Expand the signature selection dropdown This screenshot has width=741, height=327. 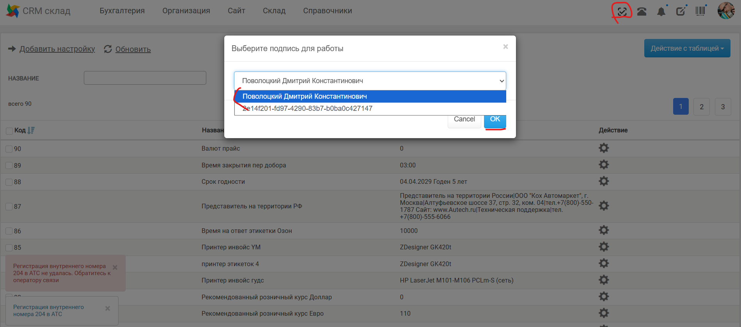pos(370,81)
